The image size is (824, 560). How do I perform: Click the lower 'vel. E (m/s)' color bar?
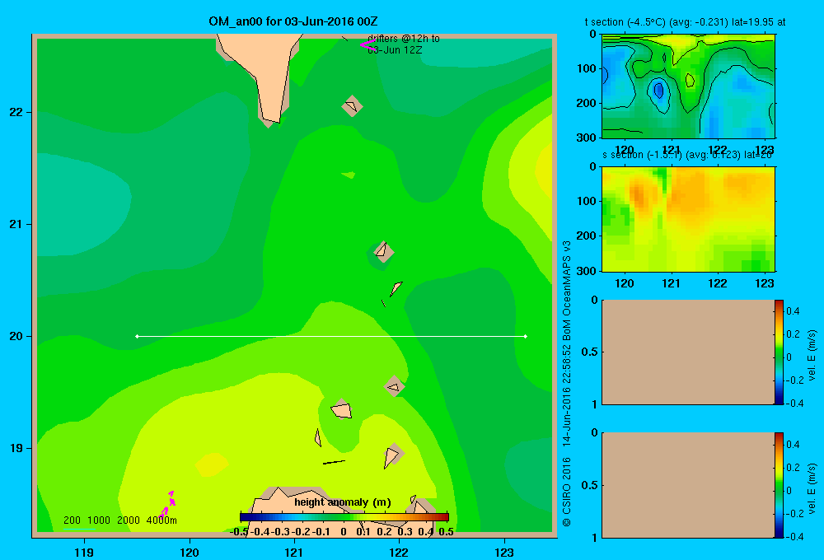pyautogui.click(x=779, y=485)
